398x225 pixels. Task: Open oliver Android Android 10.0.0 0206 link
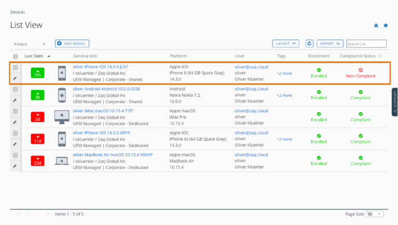click(x=106, y=89)
